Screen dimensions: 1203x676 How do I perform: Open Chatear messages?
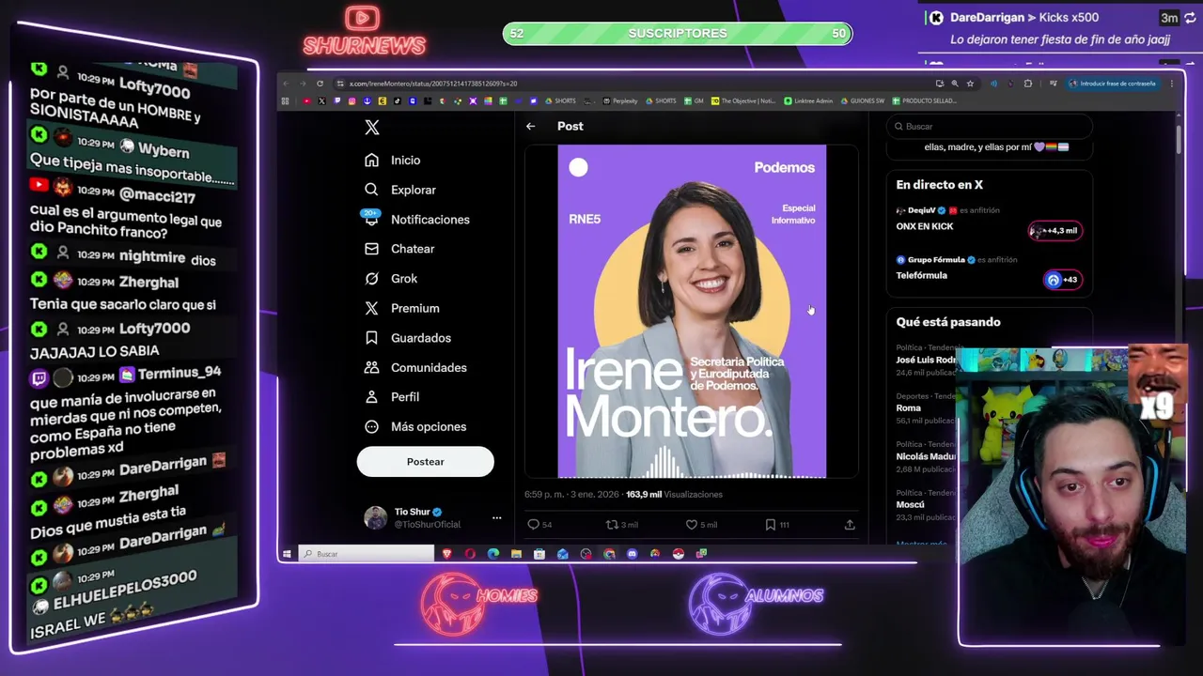(400, 249)
